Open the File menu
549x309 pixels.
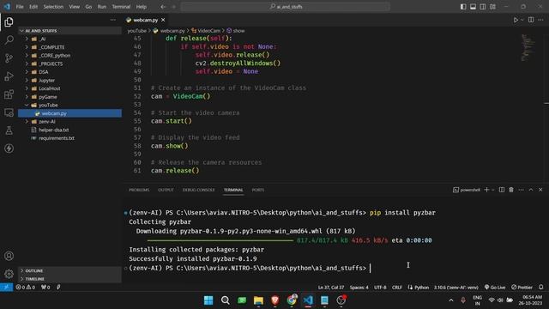20,7
